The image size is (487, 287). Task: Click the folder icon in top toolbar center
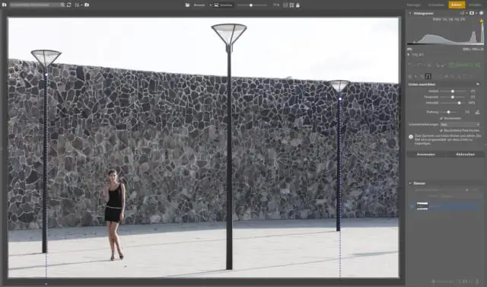tap(188, 5)
